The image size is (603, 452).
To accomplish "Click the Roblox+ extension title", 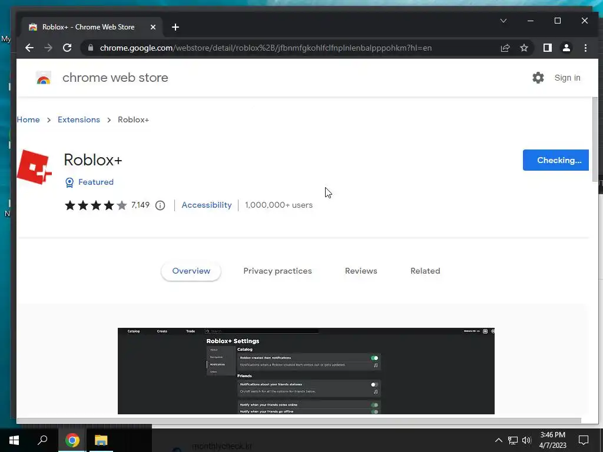I will [x=93, y=160].
